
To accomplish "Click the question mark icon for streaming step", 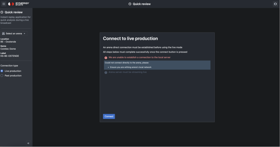I will point(106,72).
